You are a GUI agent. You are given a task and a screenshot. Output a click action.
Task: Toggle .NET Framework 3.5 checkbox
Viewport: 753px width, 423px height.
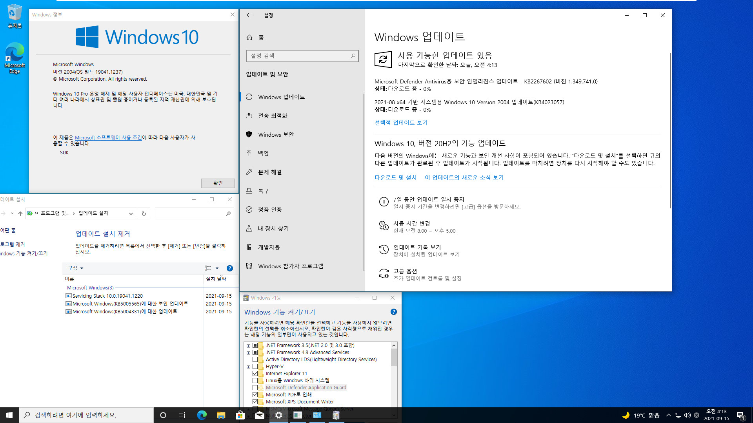tap(255, 345)
